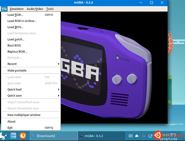Expand the Quick load submenu
Viewport: 185px width, 141px height.
coord(31,89)
